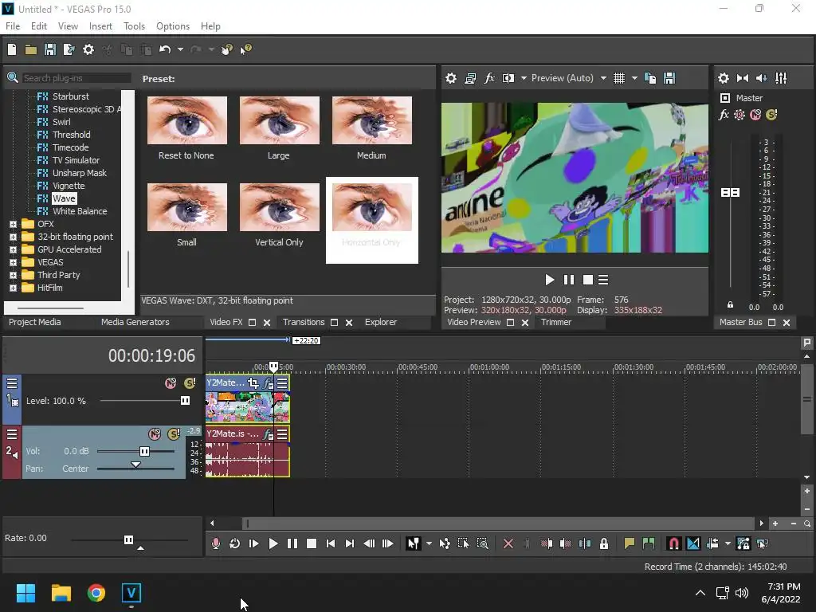The height and width of the screenshot is (612, 816).
Task: Click the Undo arrow in toolbar
Action: [x=165, y=49]
